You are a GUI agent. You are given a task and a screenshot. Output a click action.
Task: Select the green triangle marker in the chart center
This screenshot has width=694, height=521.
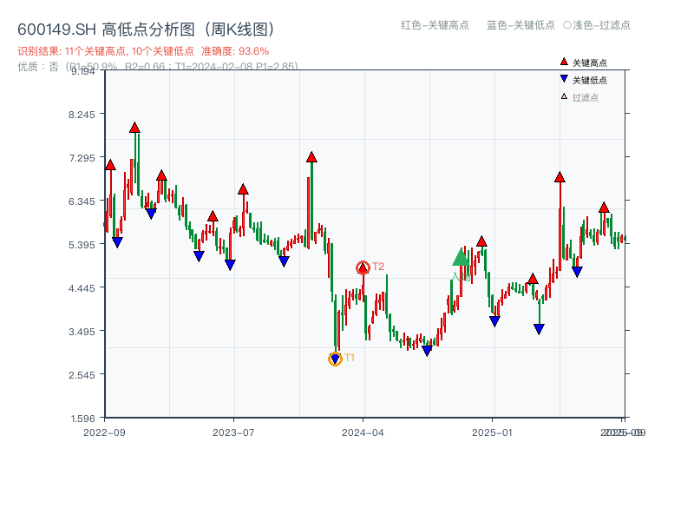(460, 258)
